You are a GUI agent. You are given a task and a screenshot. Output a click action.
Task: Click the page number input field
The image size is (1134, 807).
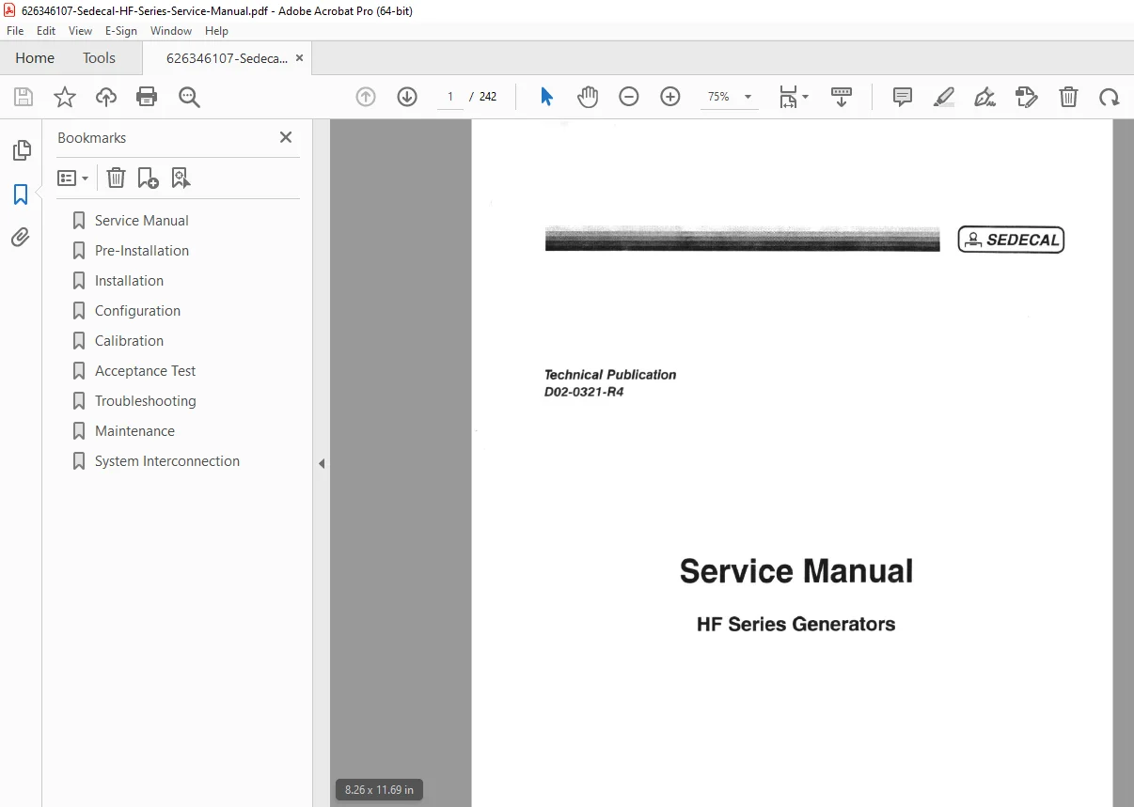450,97
